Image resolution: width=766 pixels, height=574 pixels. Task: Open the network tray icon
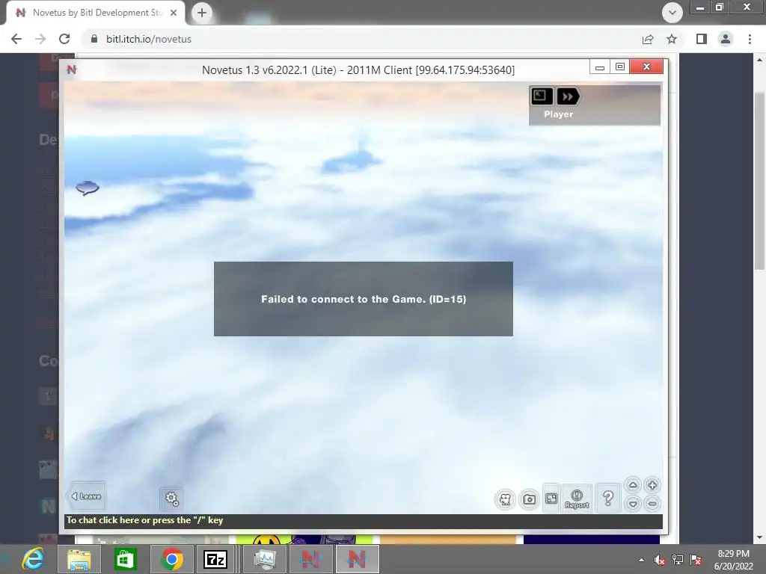click(x=678, y=560)
